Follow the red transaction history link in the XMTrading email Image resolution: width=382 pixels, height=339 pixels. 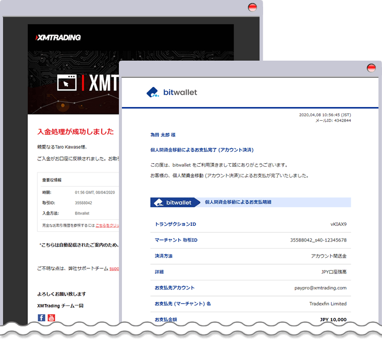pos(107,225)
